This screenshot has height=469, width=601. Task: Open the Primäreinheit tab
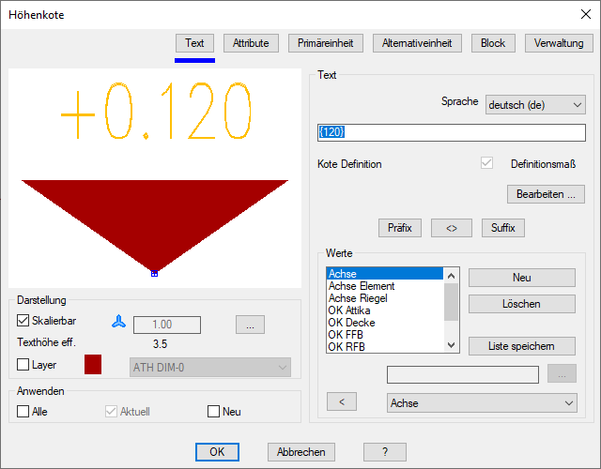click(325, 43)
